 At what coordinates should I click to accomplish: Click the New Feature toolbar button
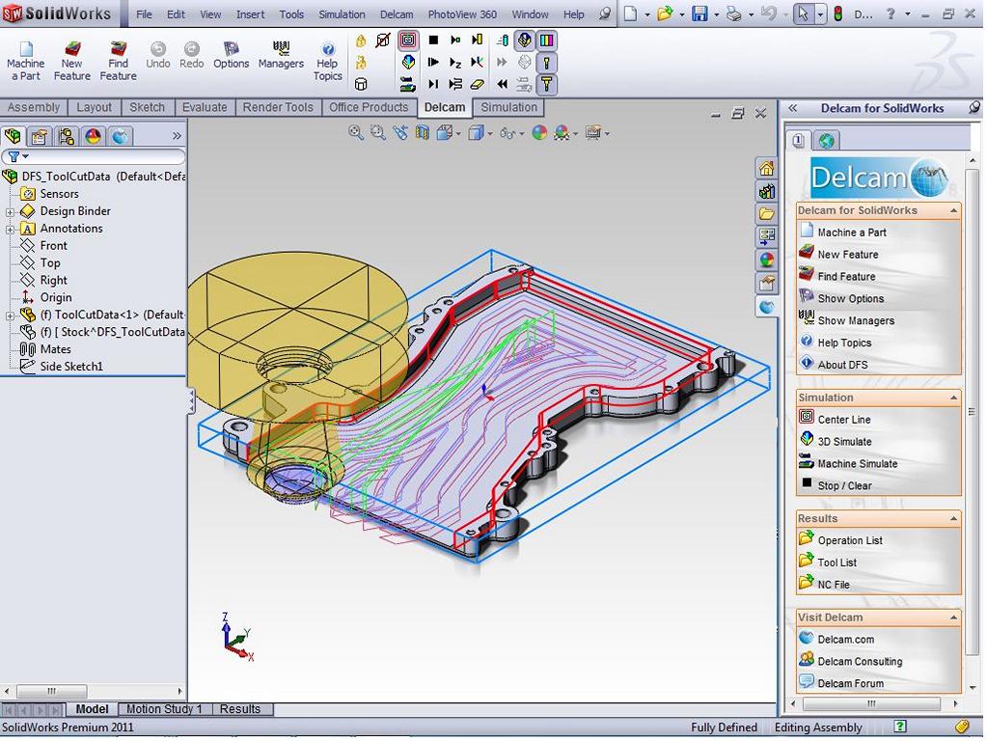pos(71,61)
